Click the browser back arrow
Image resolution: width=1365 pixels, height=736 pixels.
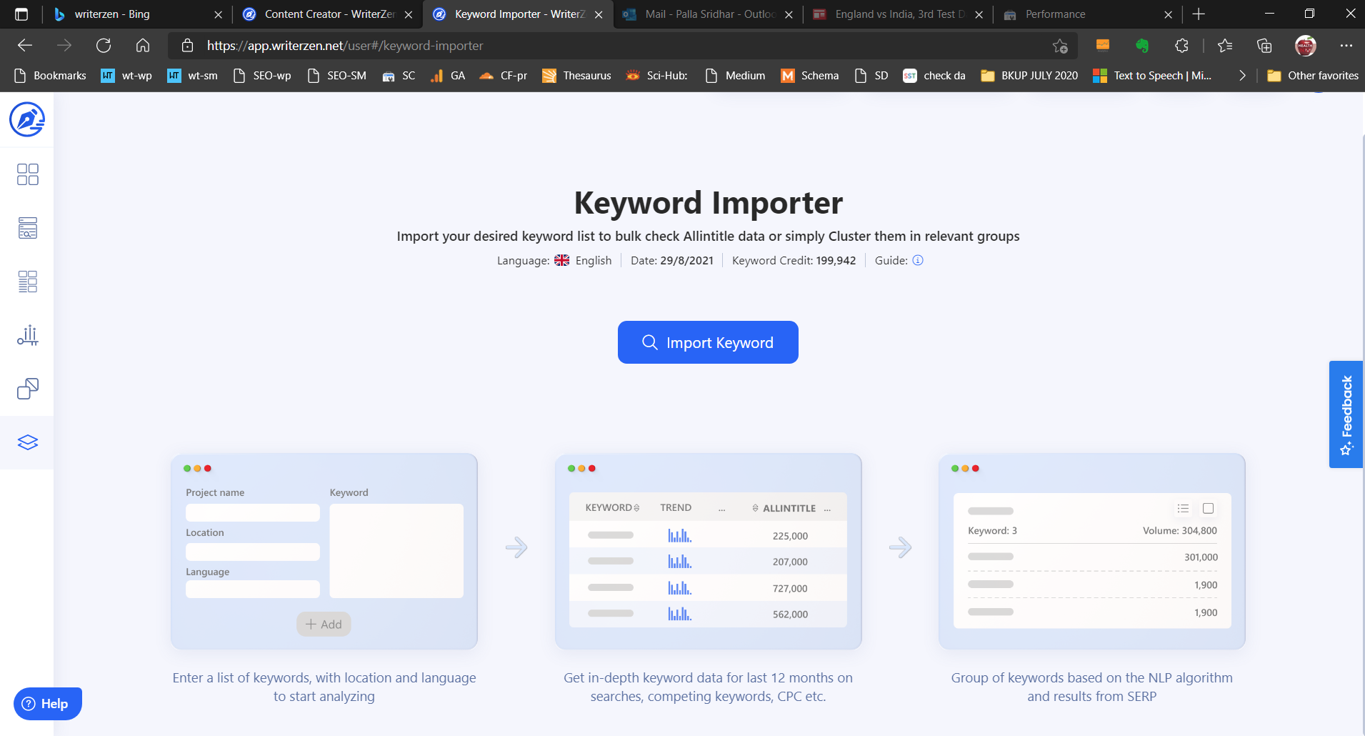[25, 46]
